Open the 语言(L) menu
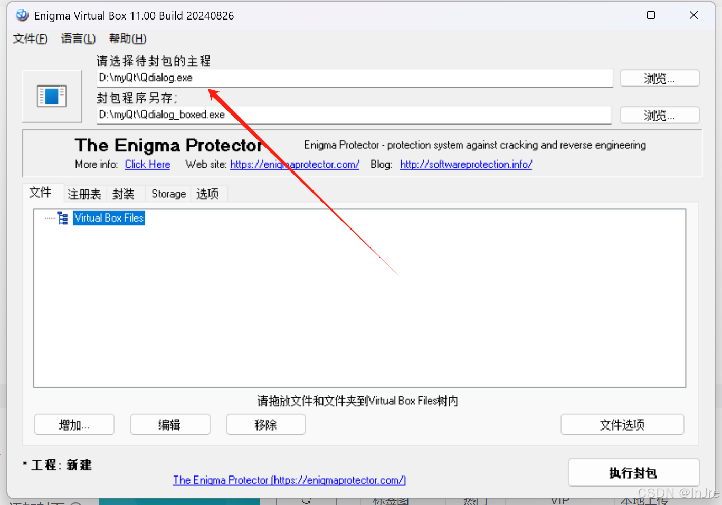The image size is (722, 505). pos(78,39)
